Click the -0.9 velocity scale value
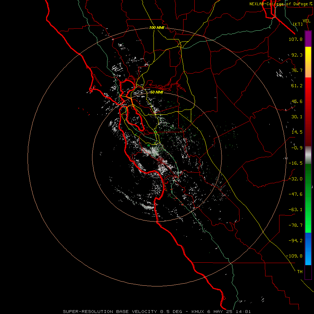 [297, 148]
